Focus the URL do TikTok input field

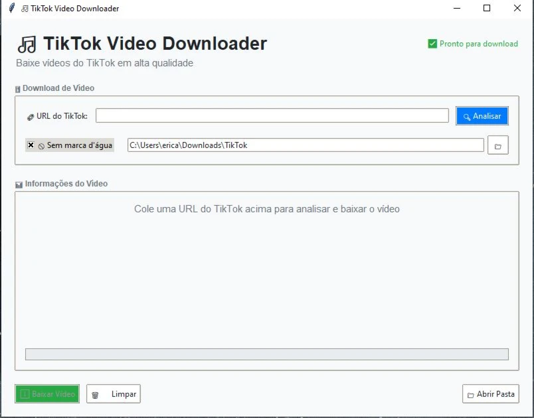(272, 115)
